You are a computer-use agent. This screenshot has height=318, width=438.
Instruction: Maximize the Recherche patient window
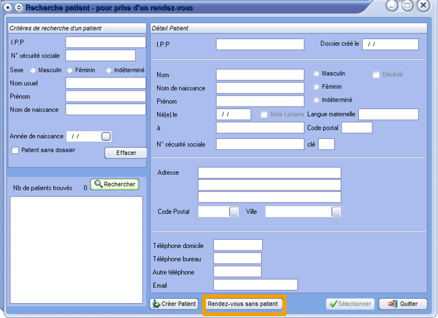click(x=407, y=6)
